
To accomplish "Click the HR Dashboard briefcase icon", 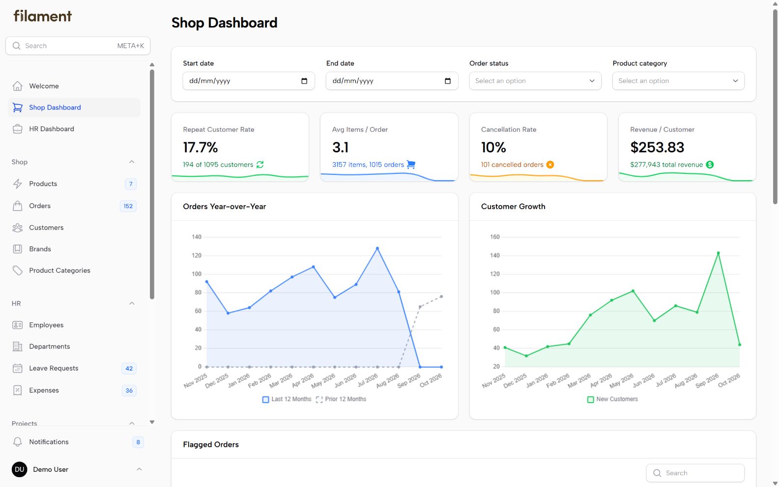I will pos(18,129).
